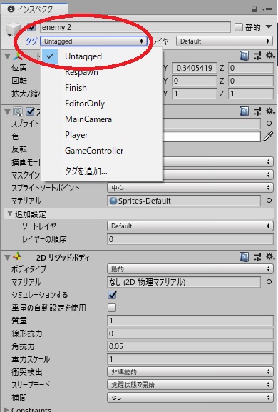Open sprite object picker circle icon
Image resolution: width=278 pixels, height=412 pixels.
point(269,124)
